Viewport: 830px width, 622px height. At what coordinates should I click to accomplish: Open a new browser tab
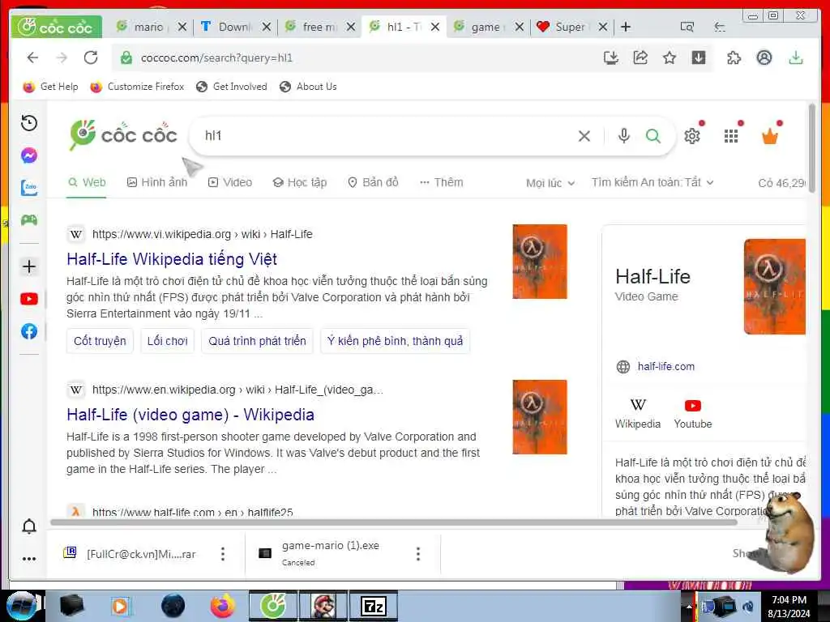coord(626,27)
